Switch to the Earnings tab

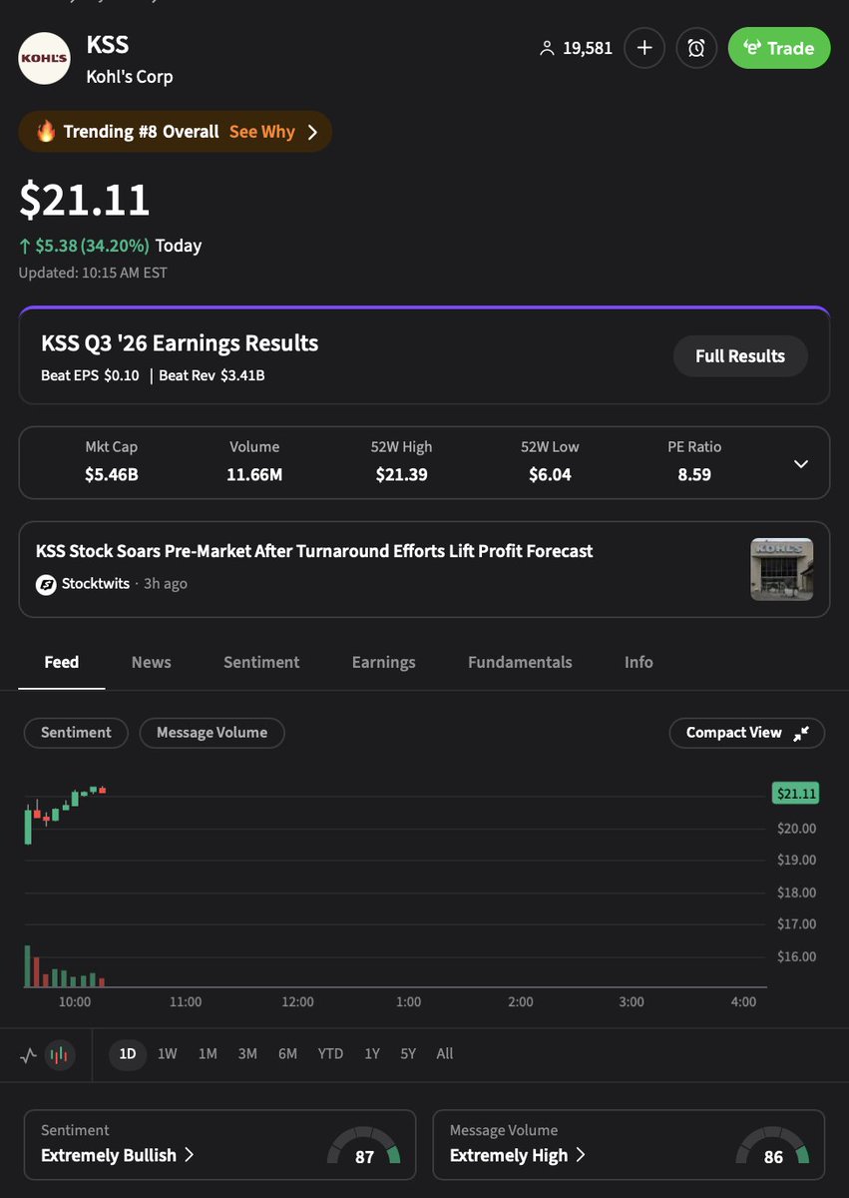[384, 662]
